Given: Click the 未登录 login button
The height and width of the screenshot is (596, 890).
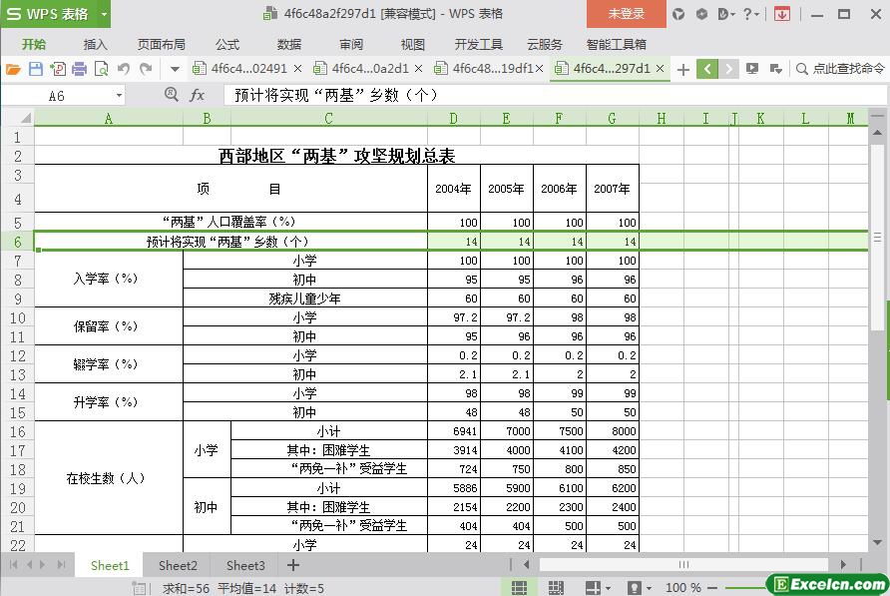Looking at the screenshot, I should click(627, 14).
